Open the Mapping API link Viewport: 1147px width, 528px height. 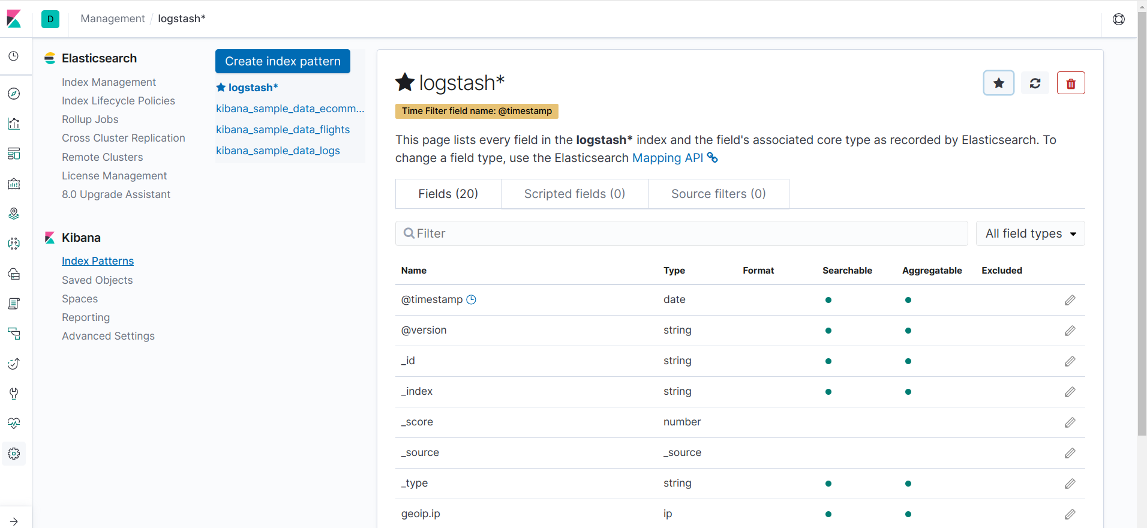click(675, 158)
